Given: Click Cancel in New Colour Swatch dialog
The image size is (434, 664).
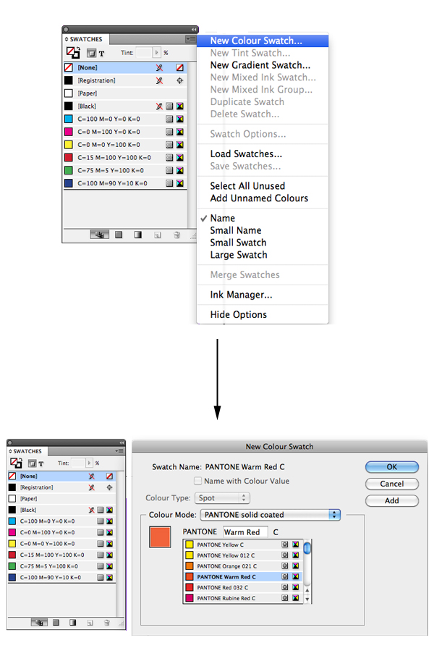Looking at the screenshot, I should 392,484.
